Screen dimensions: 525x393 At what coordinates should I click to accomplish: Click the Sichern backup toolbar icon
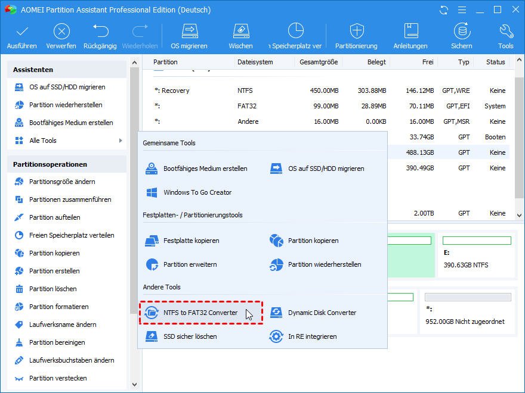[x=462, y=31]
